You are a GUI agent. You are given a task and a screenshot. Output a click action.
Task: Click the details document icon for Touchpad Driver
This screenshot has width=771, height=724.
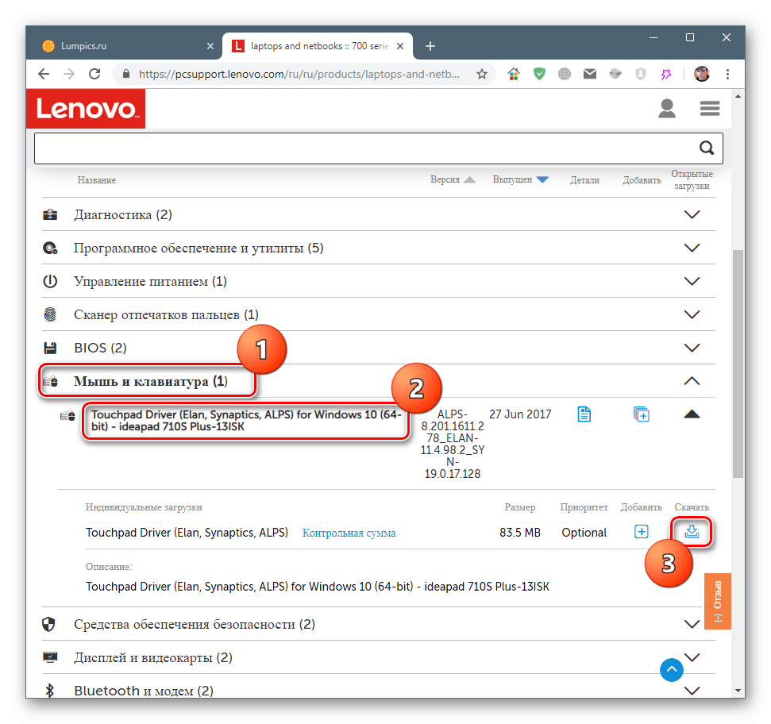coord(584,414)
